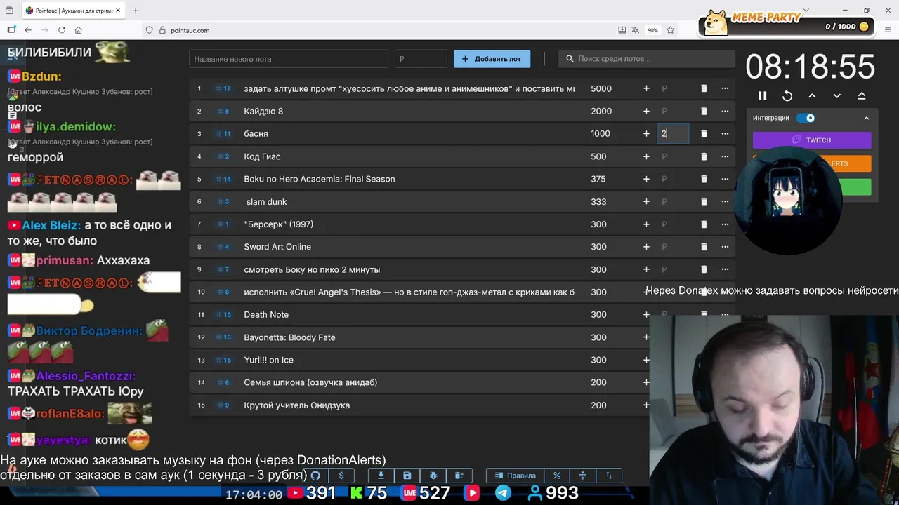Click the bug report icon
899x505 pixels.
click(433, 476)
